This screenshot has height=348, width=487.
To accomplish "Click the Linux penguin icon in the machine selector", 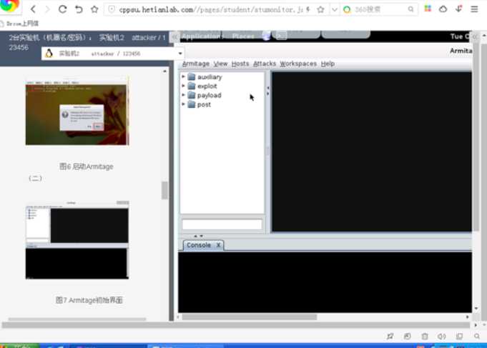I will tap(49, 54).
